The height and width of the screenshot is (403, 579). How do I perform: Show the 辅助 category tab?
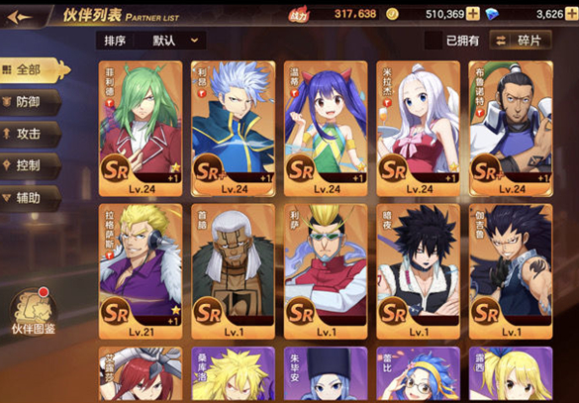[x=31, y=198]
